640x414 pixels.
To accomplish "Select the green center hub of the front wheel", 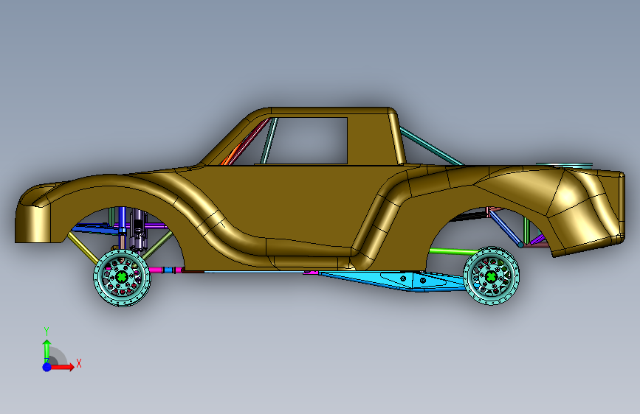I will tap(122, 277).
